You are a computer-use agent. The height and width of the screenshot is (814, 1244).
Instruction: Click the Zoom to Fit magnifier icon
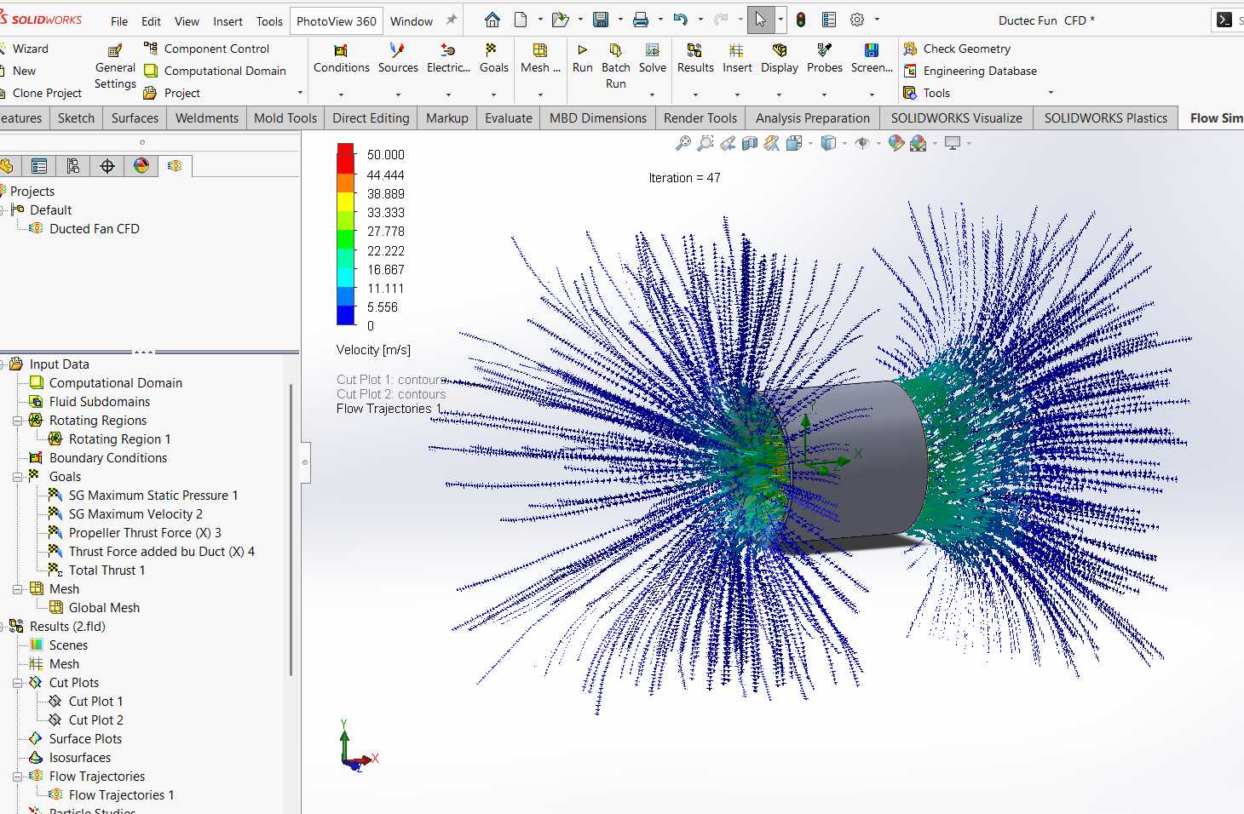coord(683,143)
